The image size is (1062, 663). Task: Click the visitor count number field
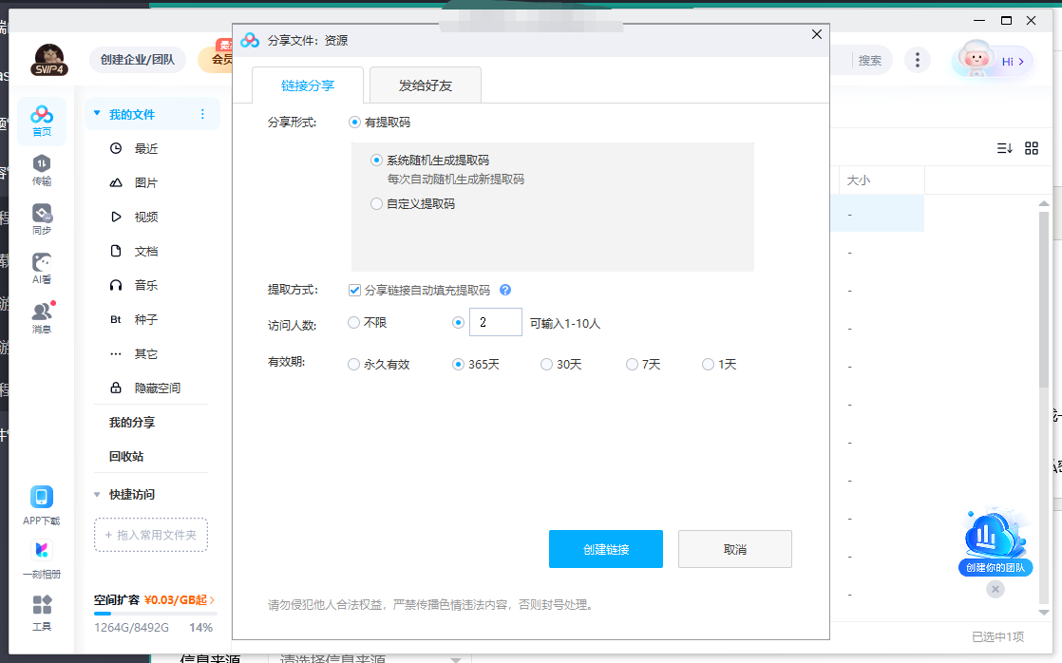(x=496, y=323)
